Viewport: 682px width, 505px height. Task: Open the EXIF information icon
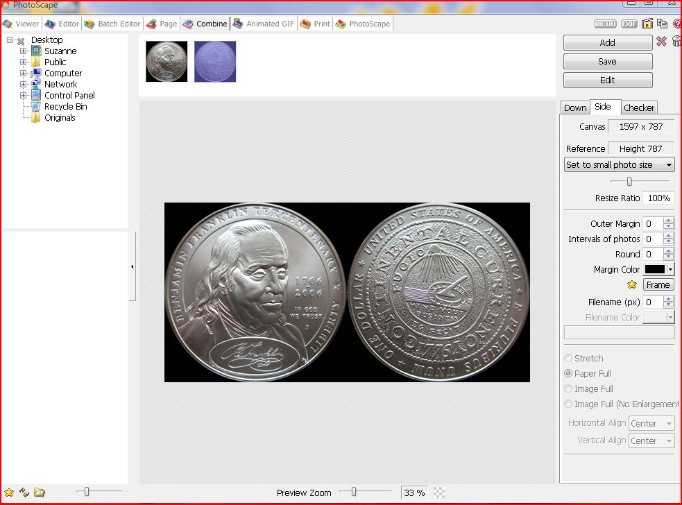click(x=629, y=24)
